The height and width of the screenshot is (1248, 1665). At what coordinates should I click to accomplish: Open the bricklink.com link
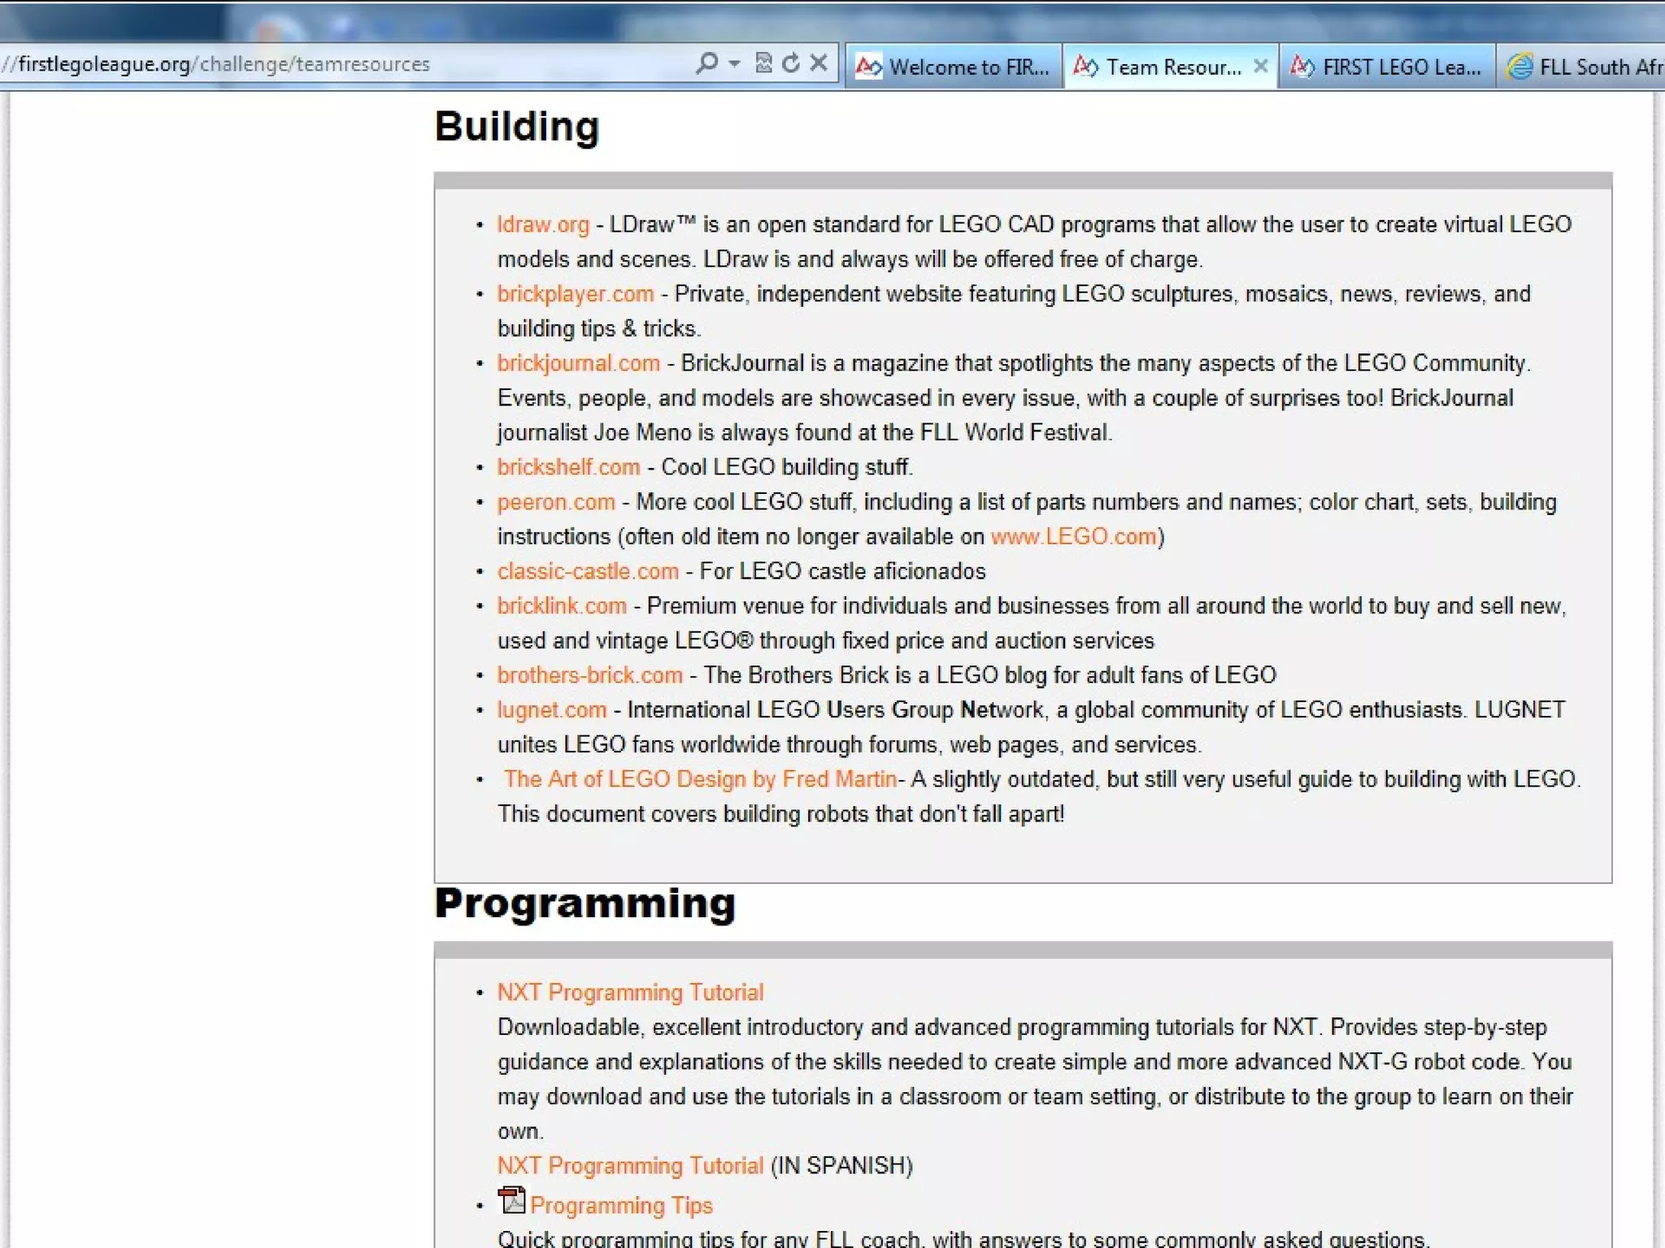coord(562,606)
